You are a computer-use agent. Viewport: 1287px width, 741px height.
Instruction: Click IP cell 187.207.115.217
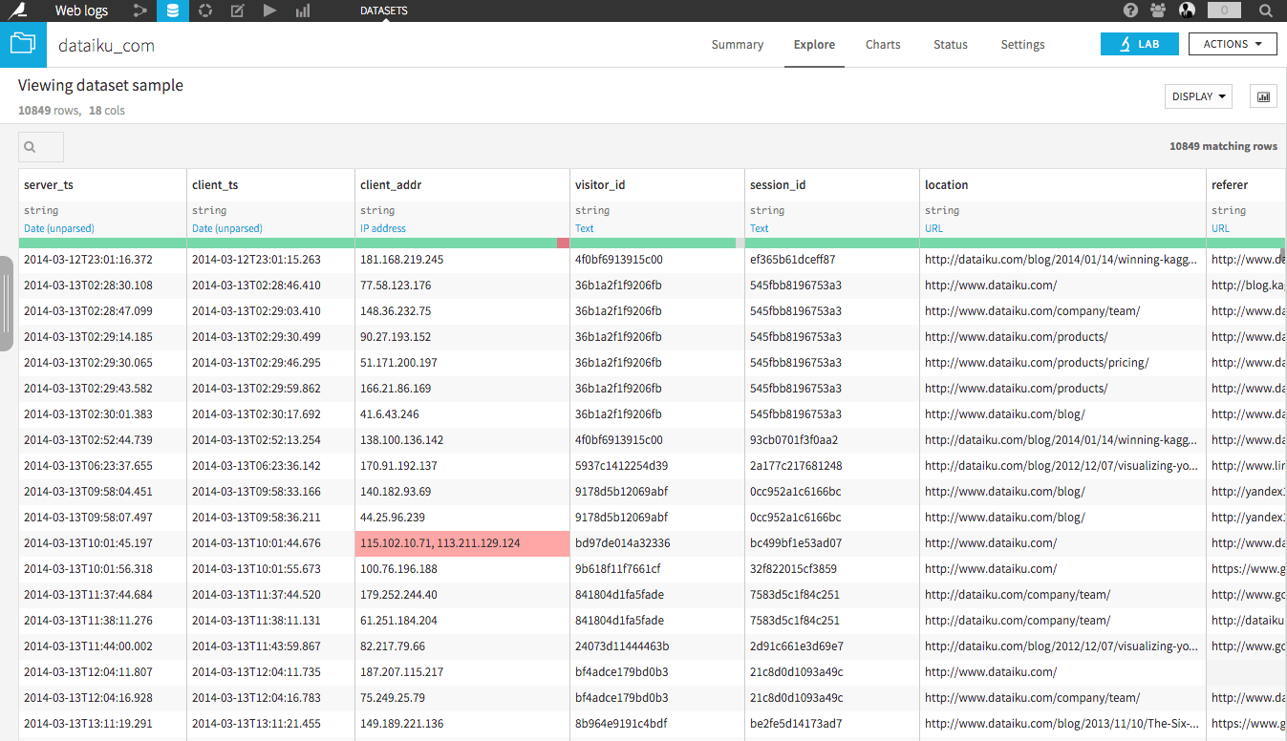pyautogui.click(x=462, y=672)
